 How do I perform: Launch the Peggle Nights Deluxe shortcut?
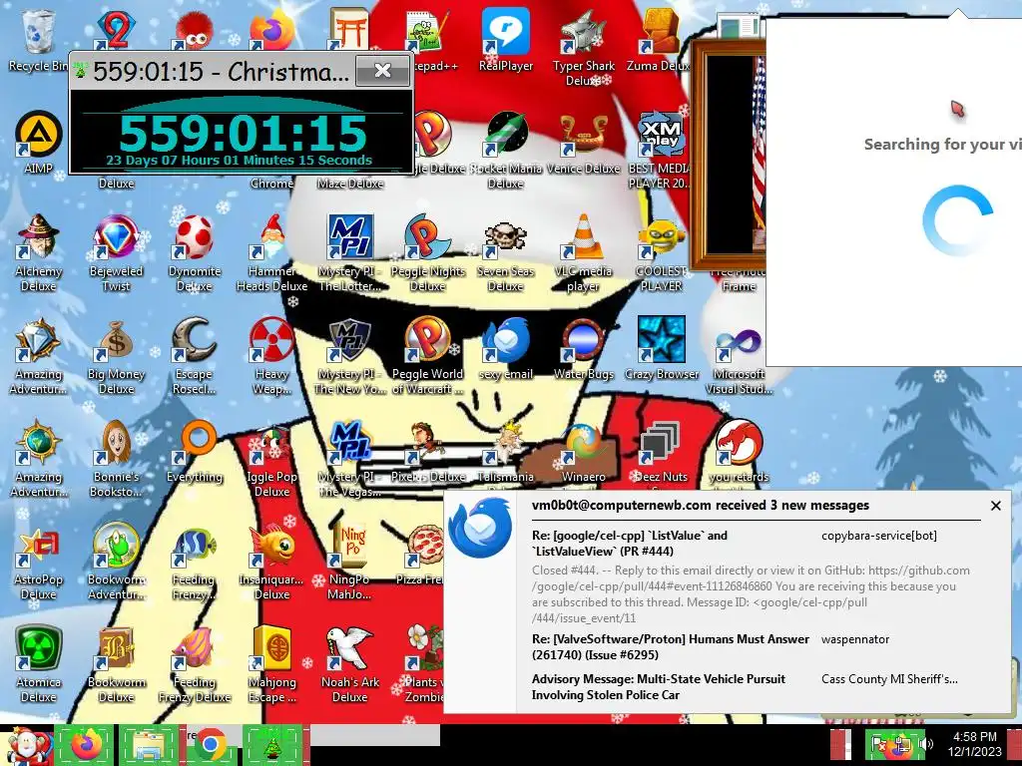(427, 251)
